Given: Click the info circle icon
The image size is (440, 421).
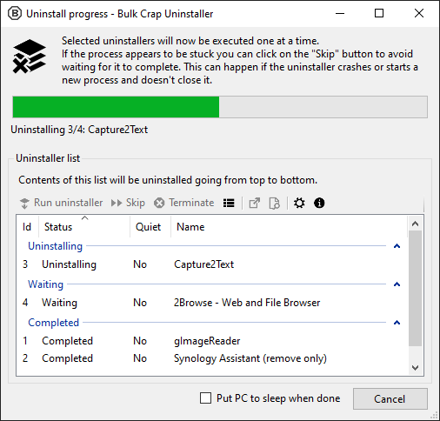Looking at the screenshot, I should [x=319, y=203].
